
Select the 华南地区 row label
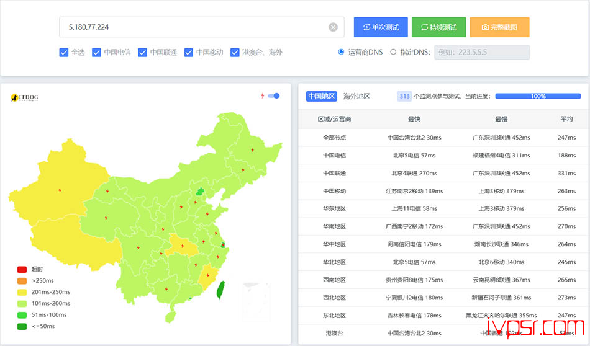334,226
